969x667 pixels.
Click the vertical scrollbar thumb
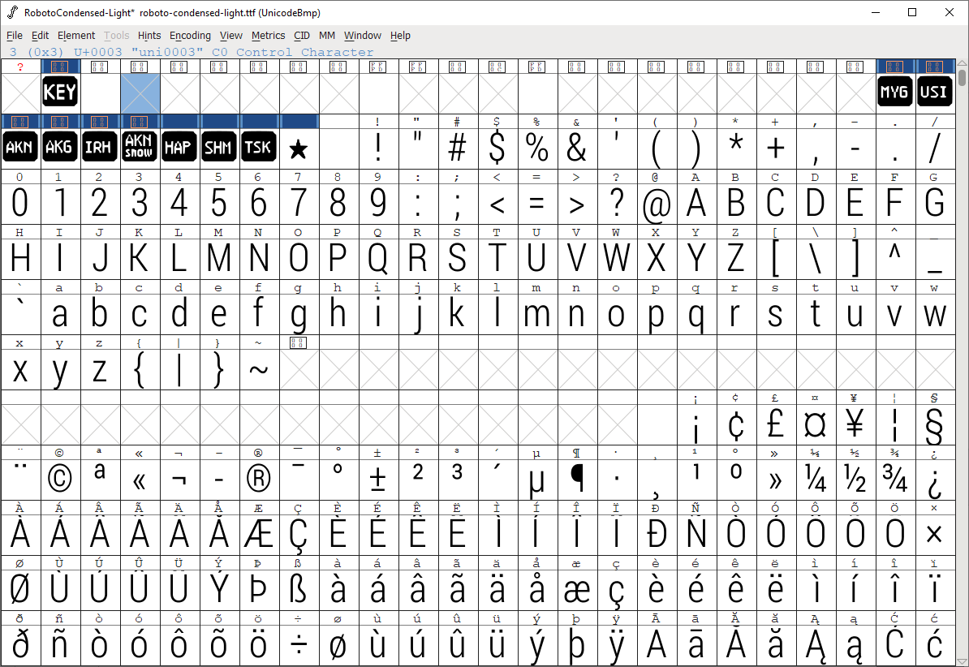[963, 79]
